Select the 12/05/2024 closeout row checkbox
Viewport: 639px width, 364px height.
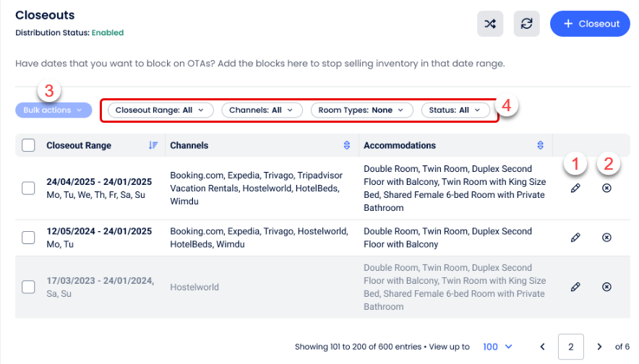tap(29, 238)
